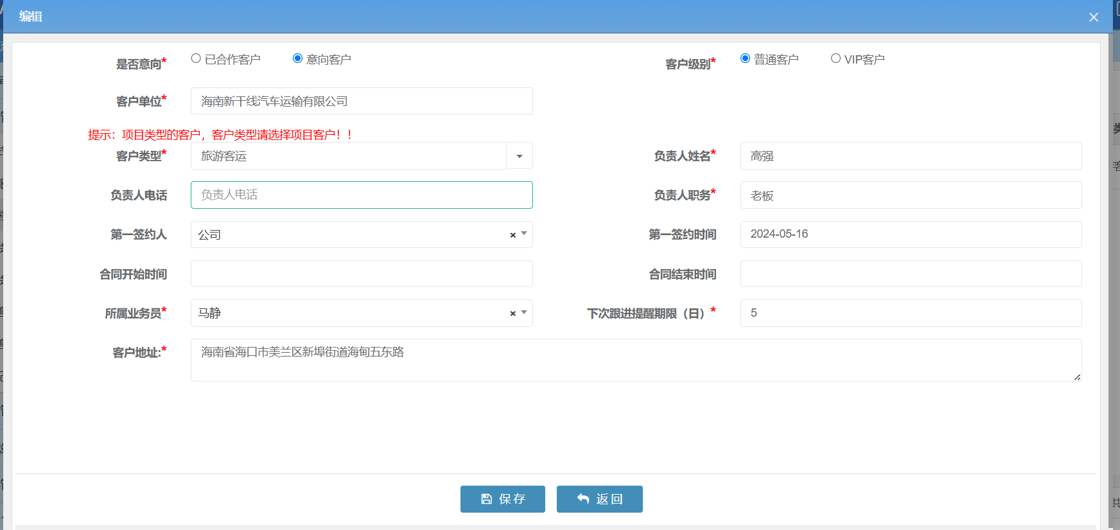Open the 客户类型 dropdown arrow
Screen dimensions: 1120x530
coord(520,156)
